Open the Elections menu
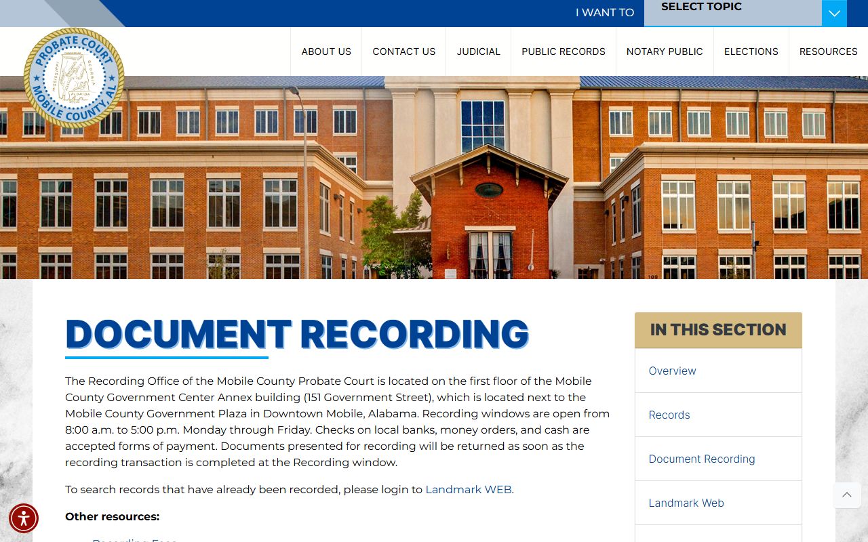The width and height of the screenshot is (868, 542). pyautogui.click(x=751, y=51)
